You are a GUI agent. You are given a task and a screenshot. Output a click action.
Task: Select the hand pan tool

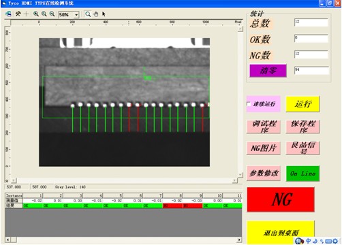[96, 14]
